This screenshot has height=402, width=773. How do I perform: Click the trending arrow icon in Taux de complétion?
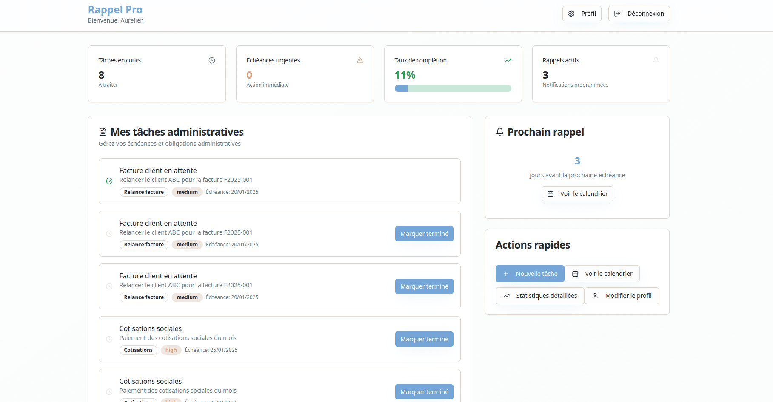pyautogui.click(x=508, y=60)
